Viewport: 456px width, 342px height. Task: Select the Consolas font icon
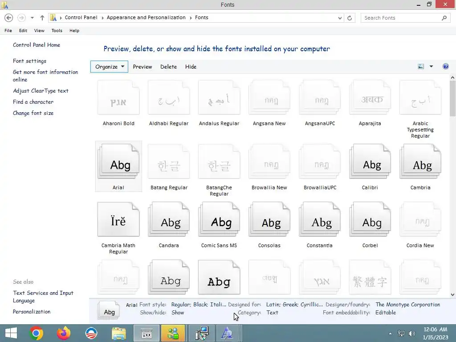click(x=269, y=219)
